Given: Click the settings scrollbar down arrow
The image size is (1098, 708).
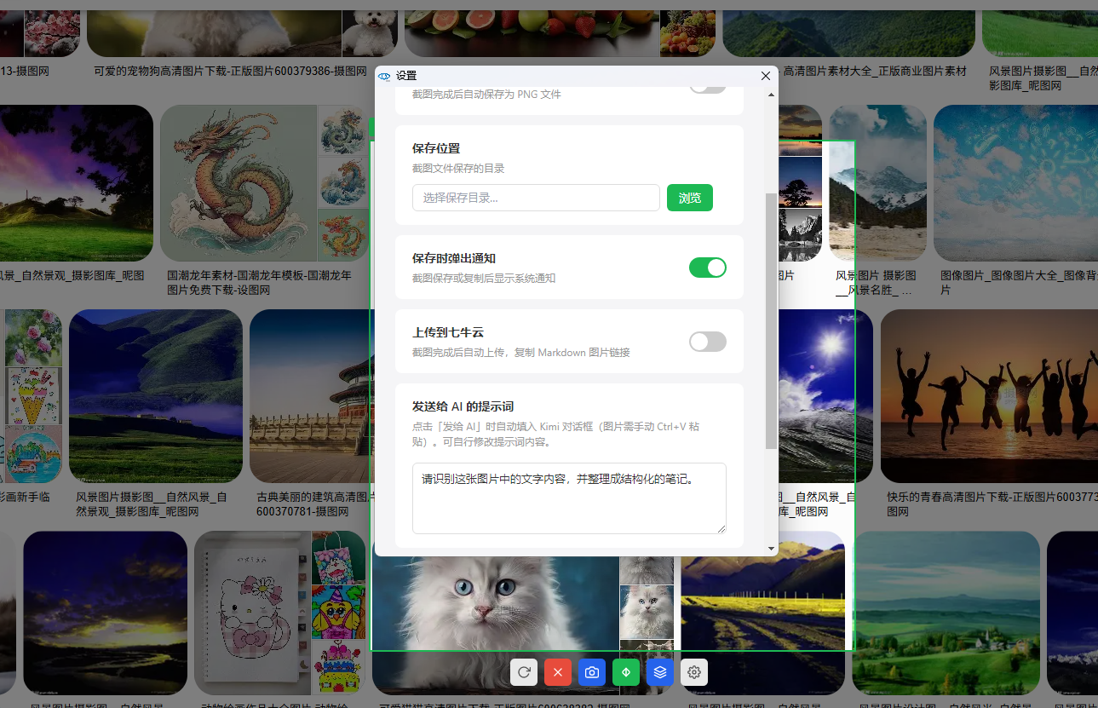Looking at the screenshot, I should (x=772, y=549).
